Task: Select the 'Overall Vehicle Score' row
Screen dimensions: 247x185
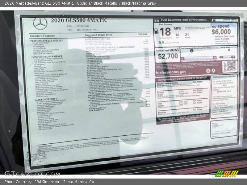Action: pos(182,84)
